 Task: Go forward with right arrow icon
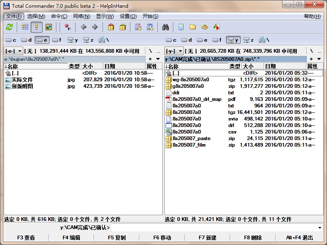[x=95, y=27]
